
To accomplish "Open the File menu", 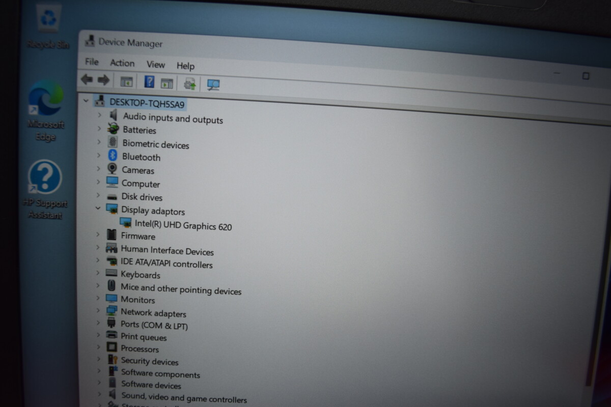I will 92,62.
